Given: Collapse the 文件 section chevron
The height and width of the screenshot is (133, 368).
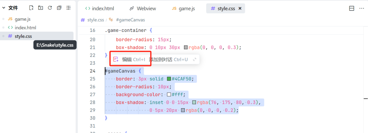Looking at the screenshot, I should point(3,8).
